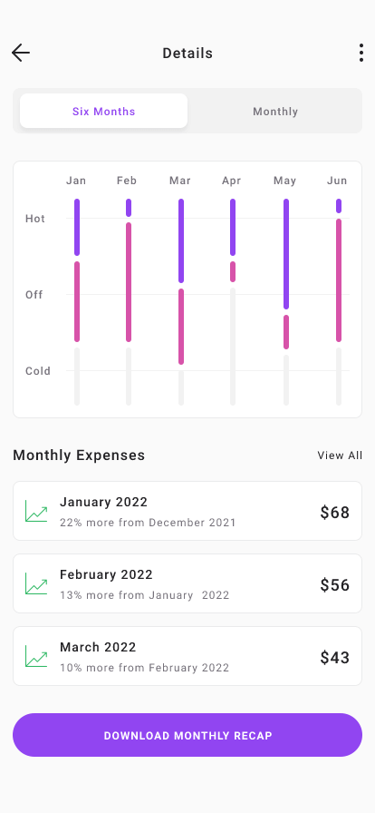Click the Apr month label on chart

coord(232,181)
